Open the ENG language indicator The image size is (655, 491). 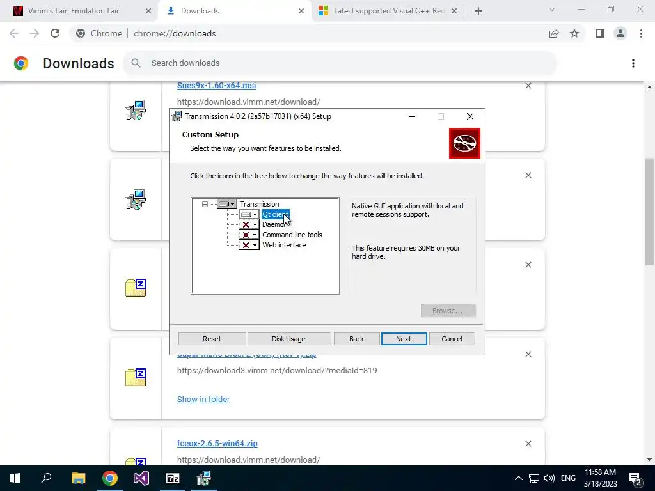point(568,478)
